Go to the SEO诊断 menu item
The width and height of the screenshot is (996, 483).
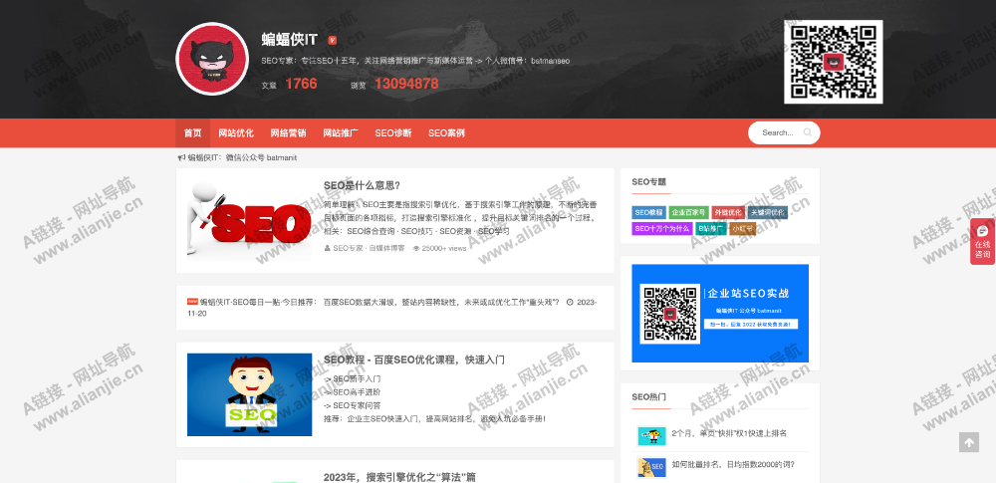click(x=392, y=132)
